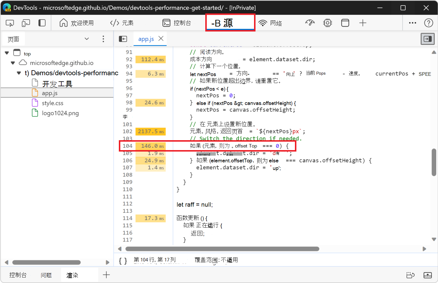The height and width of the screenshot is (283, 438).
Task: Click the 2137.5 ms timing on line 102
Action: coord(151,131)
